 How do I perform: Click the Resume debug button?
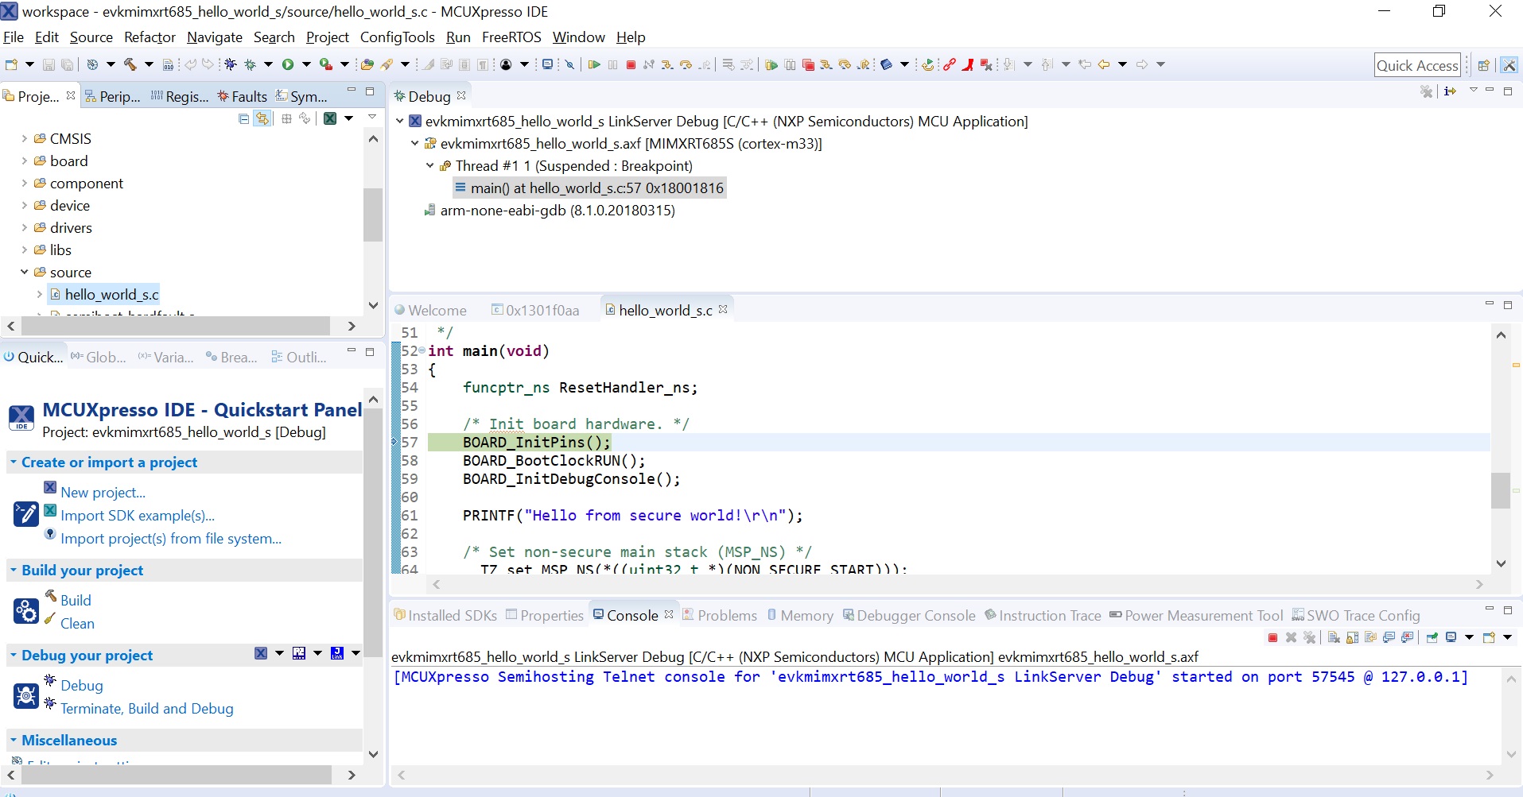pyautogui.click(x=593, y=64)
